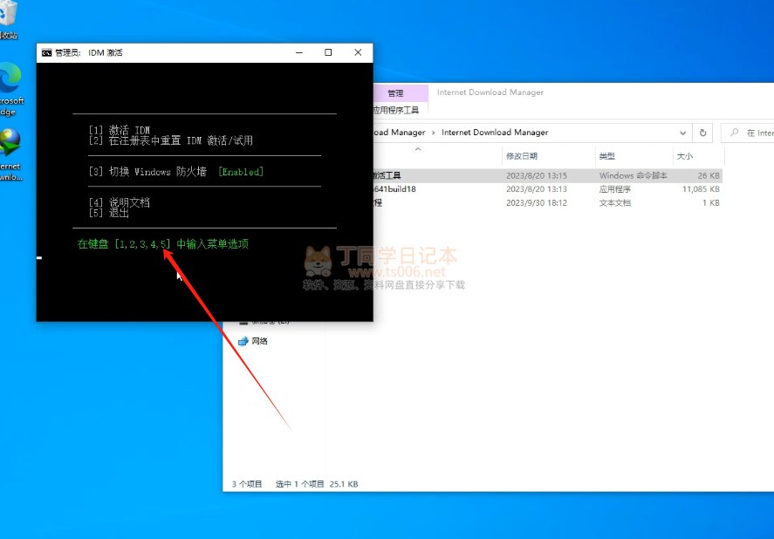Click the date 2023/8/20 13:13

(537, 189)
